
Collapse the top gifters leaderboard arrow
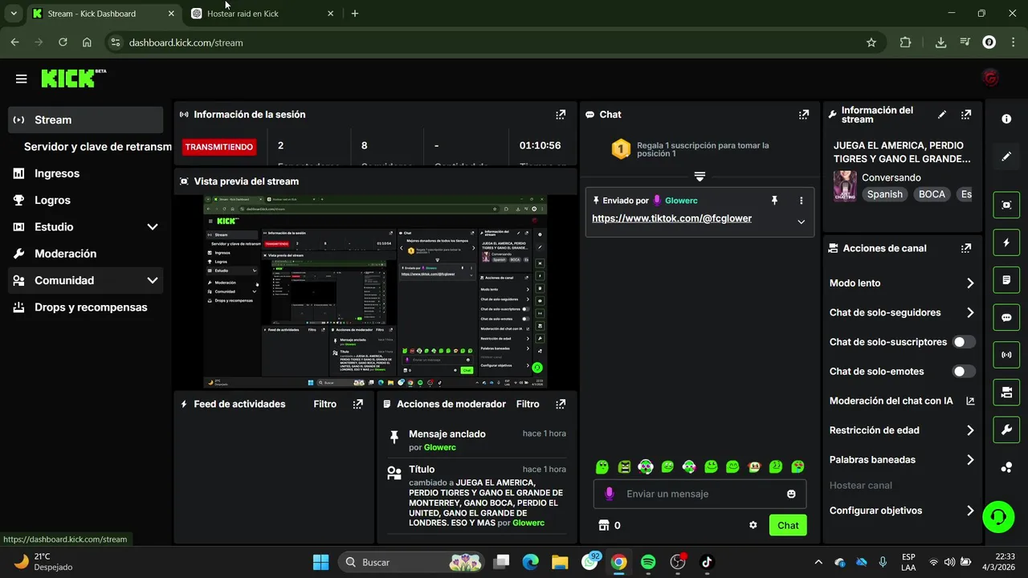pos(700,176)
